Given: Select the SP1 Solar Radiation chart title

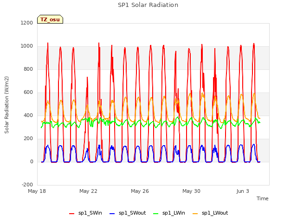Looking at the screenshot, I should pos(148,5).
